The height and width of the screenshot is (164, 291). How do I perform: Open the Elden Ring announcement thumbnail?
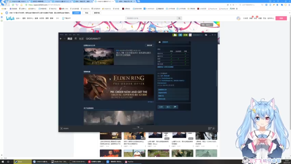pyautogui.click(x=99, y=56)
